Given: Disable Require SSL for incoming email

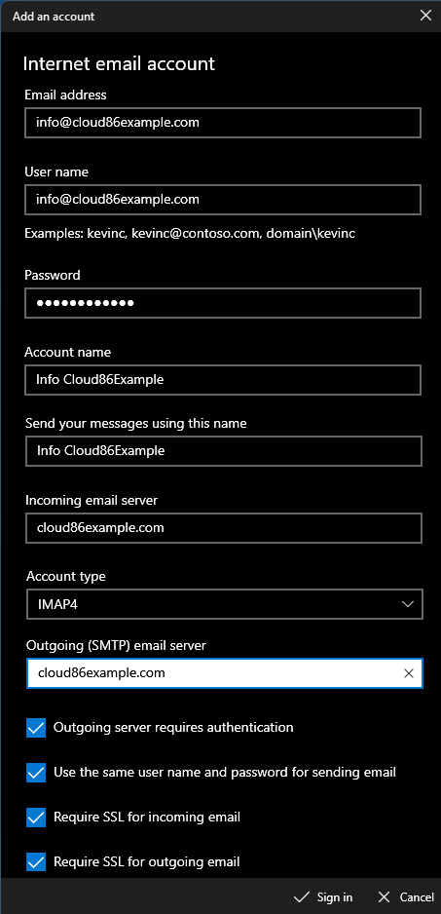Looking at the screenshot, I should (x=36, y=818).
